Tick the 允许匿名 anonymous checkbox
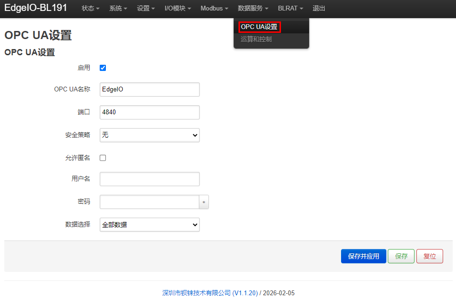 (x=103, y=158)
